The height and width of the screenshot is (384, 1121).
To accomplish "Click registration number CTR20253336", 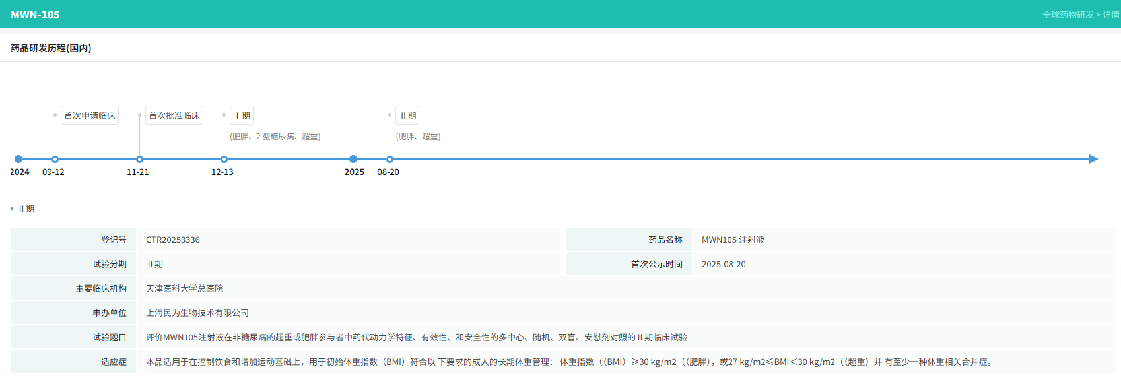I will 173,240.
